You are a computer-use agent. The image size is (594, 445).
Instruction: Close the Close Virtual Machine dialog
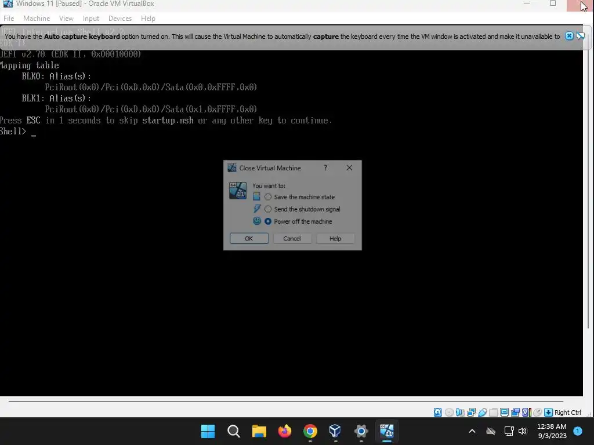[349, 167]
